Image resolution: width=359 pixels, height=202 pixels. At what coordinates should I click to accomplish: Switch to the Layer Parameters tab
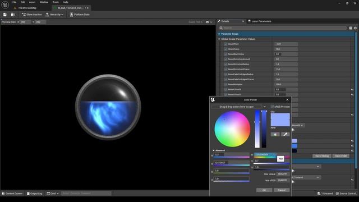[x=260, y=21]
